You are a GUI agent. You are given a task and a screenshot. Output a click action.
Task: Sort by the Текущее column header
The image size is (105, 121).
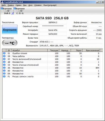coord(53,50)
